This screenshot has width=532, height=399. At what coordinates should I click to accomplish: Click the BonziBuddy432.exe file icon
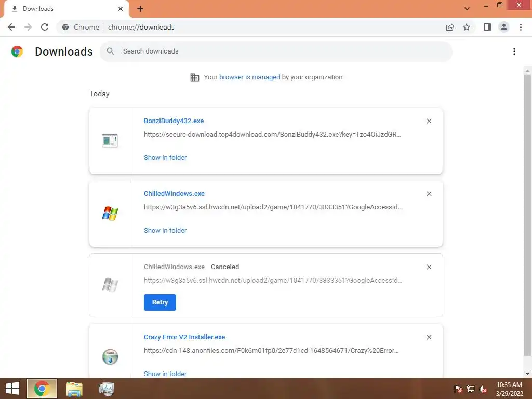tap(110, 140)
